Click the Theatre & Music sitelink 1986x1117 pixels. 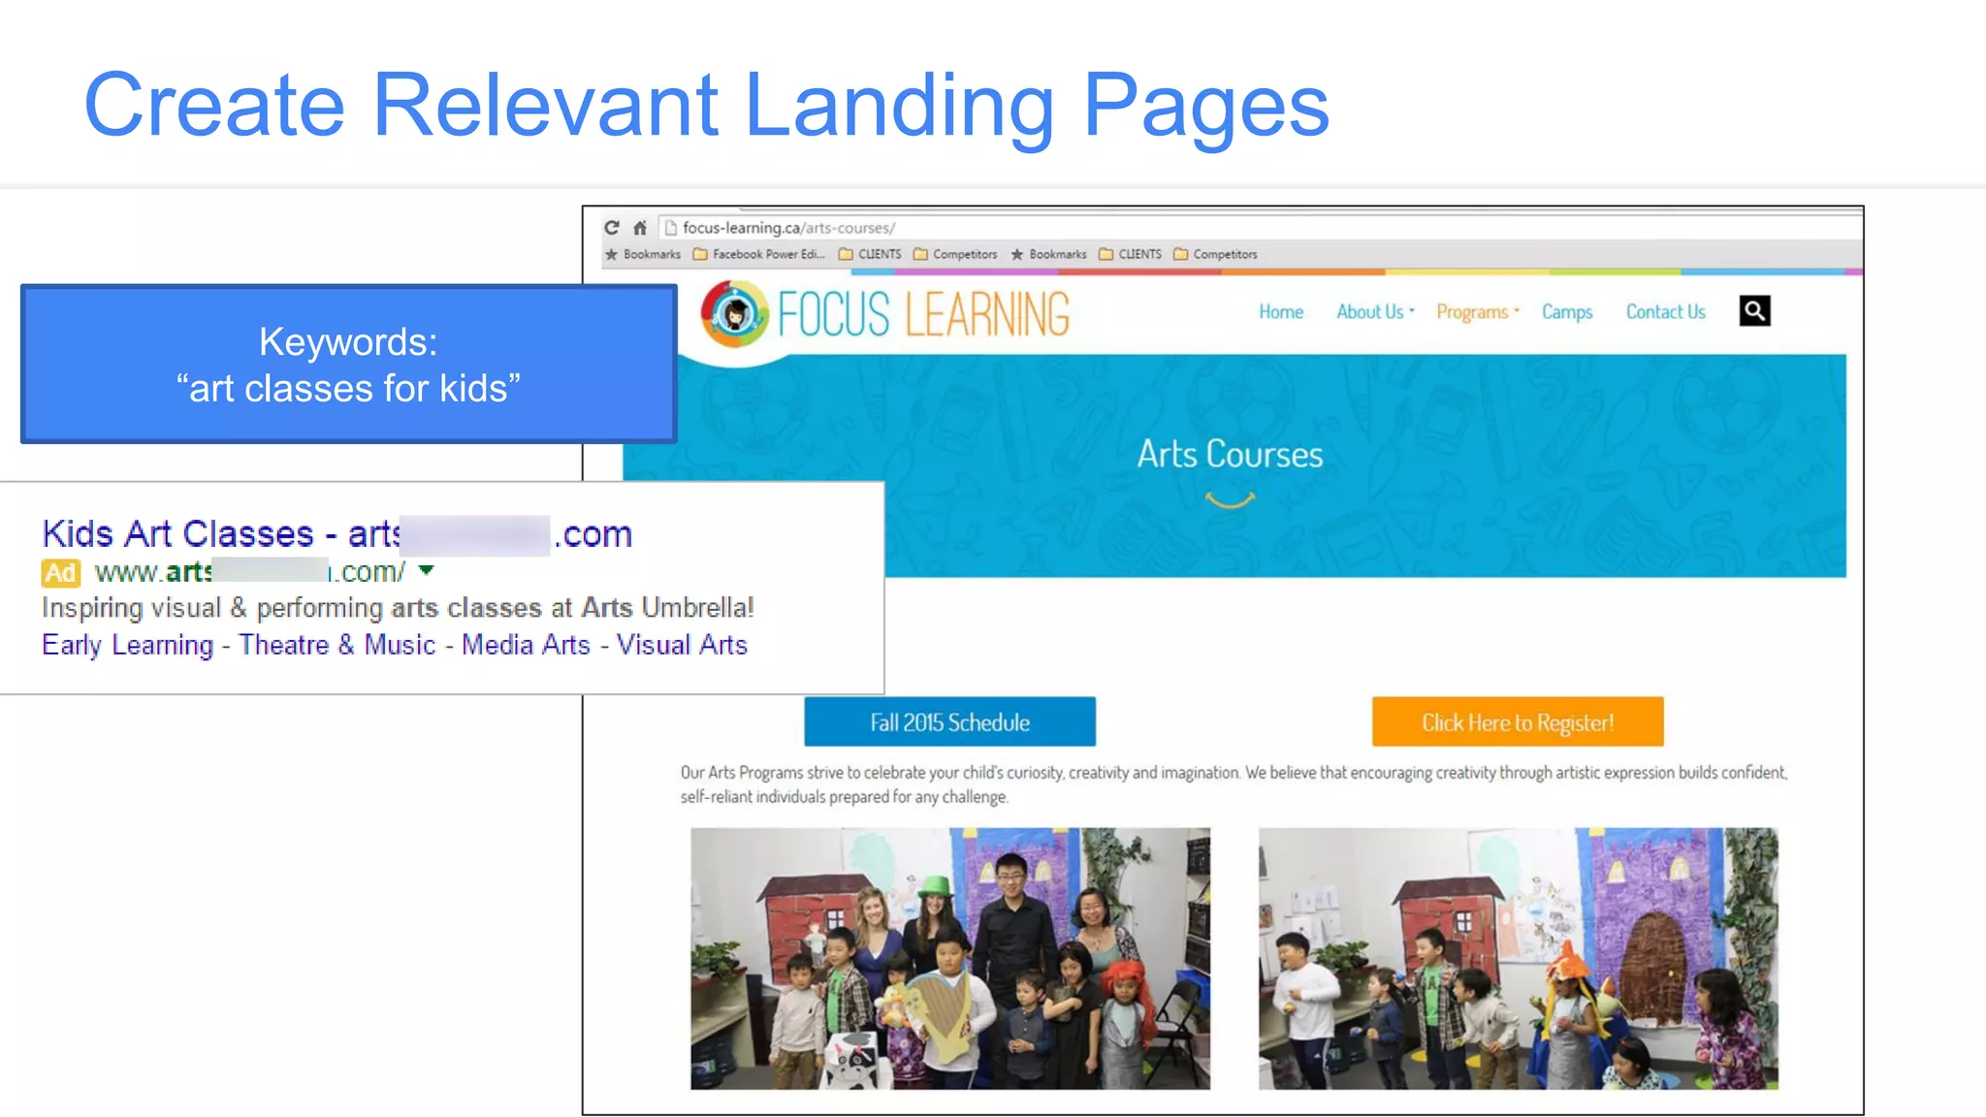coord(337,645)
